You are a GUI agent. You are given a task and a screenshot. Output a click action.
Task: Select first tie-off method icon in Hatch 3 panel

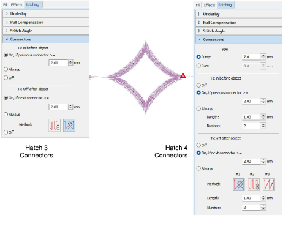point(55,125)
